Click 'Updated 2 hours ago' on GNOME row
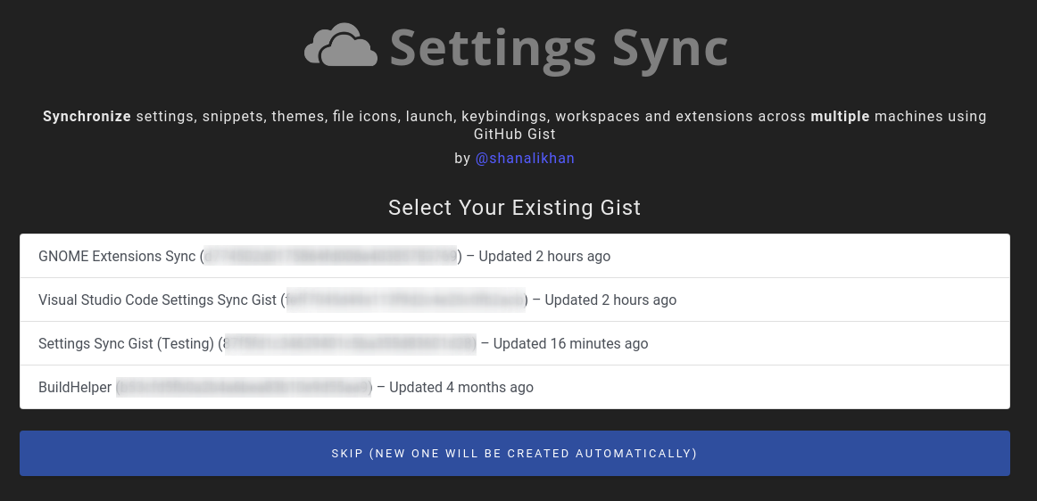 [544, 257]
